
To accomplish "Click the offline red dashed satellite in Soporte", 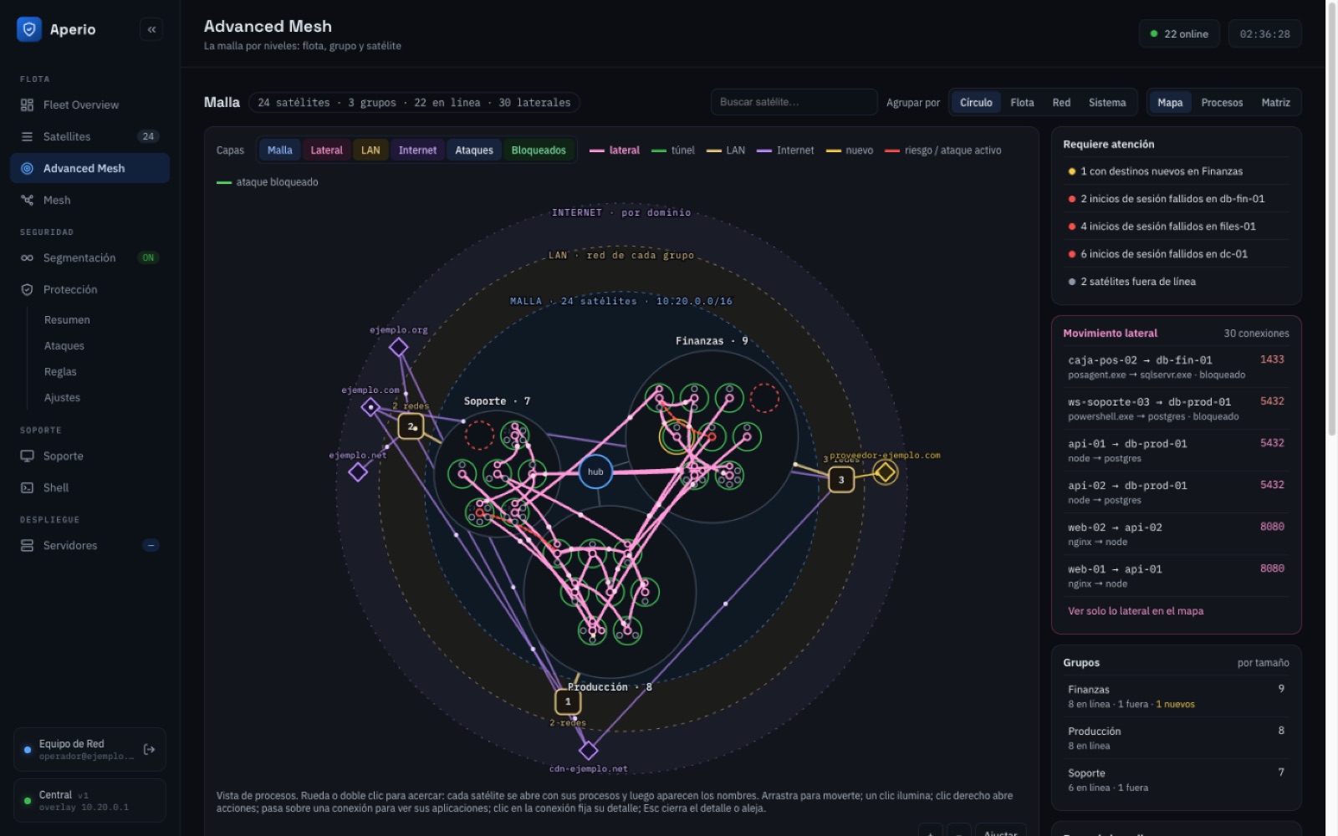I will pos(479,435).
